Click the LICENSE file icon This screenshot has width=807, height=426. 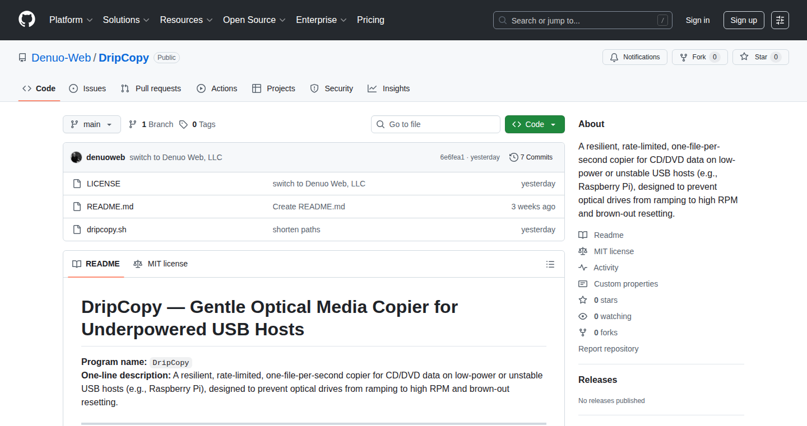tap(77, 184)
